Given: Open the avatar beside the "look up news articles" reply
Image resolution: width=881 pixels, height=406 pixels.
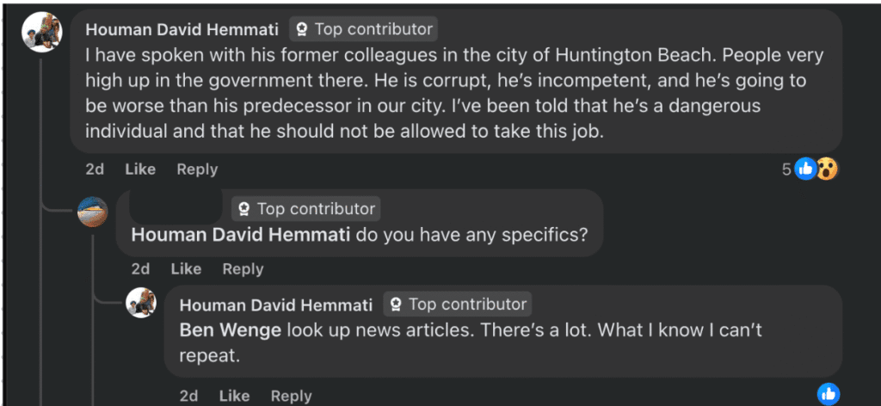Looking at the screenshot, I should (x=140, y=303).
